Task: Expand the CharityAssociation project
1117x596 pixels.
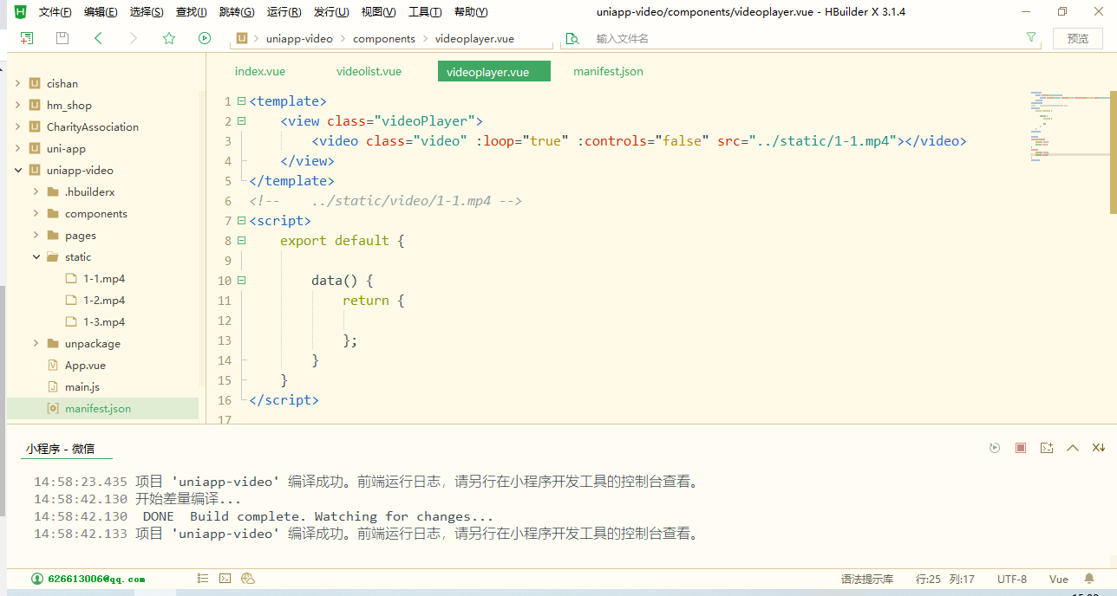Action: tap(17, 127)
